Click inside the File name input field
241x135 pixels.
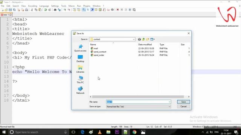pos(137,102)
